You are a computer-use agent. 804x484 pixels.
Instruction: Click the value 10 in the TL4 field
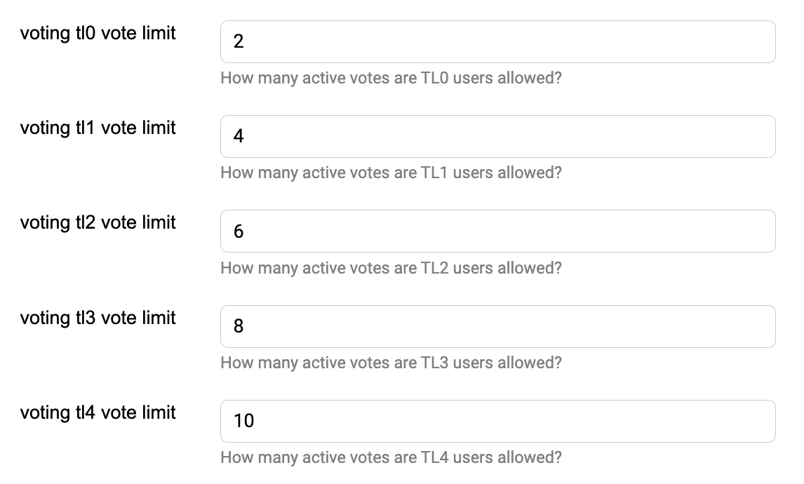pyautogui.click(x=243, y=421)
